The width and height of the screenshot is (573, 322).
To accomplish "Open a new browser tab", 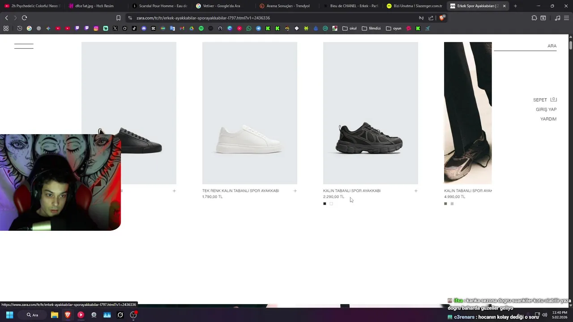I will 515,6.
